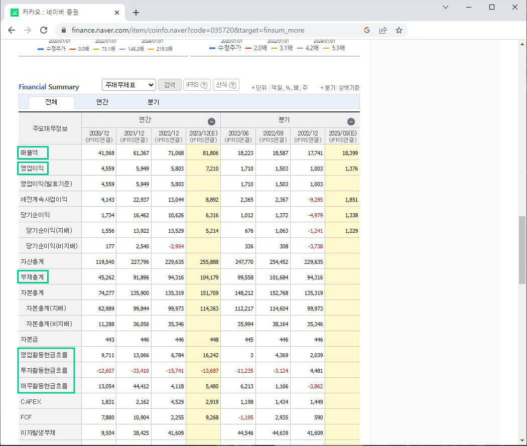Click the 매출액 row label
527x446 pixels.
pyautogui.click(x=29, y=153)
